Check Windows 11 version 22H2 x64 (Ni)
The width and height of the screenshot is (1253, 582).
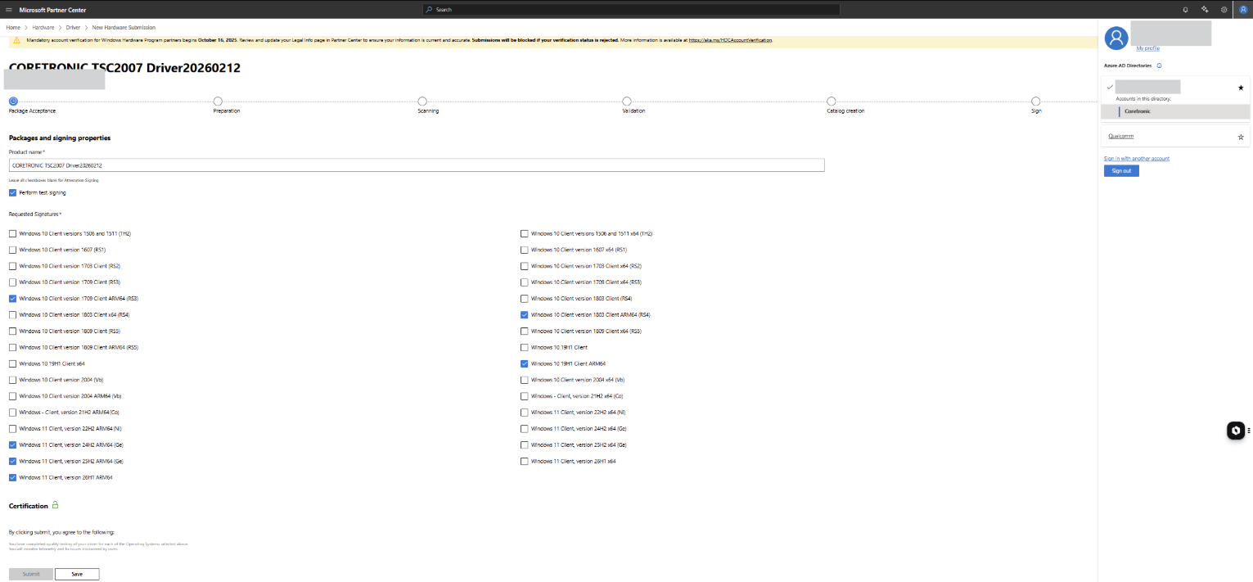pos(525,412)
